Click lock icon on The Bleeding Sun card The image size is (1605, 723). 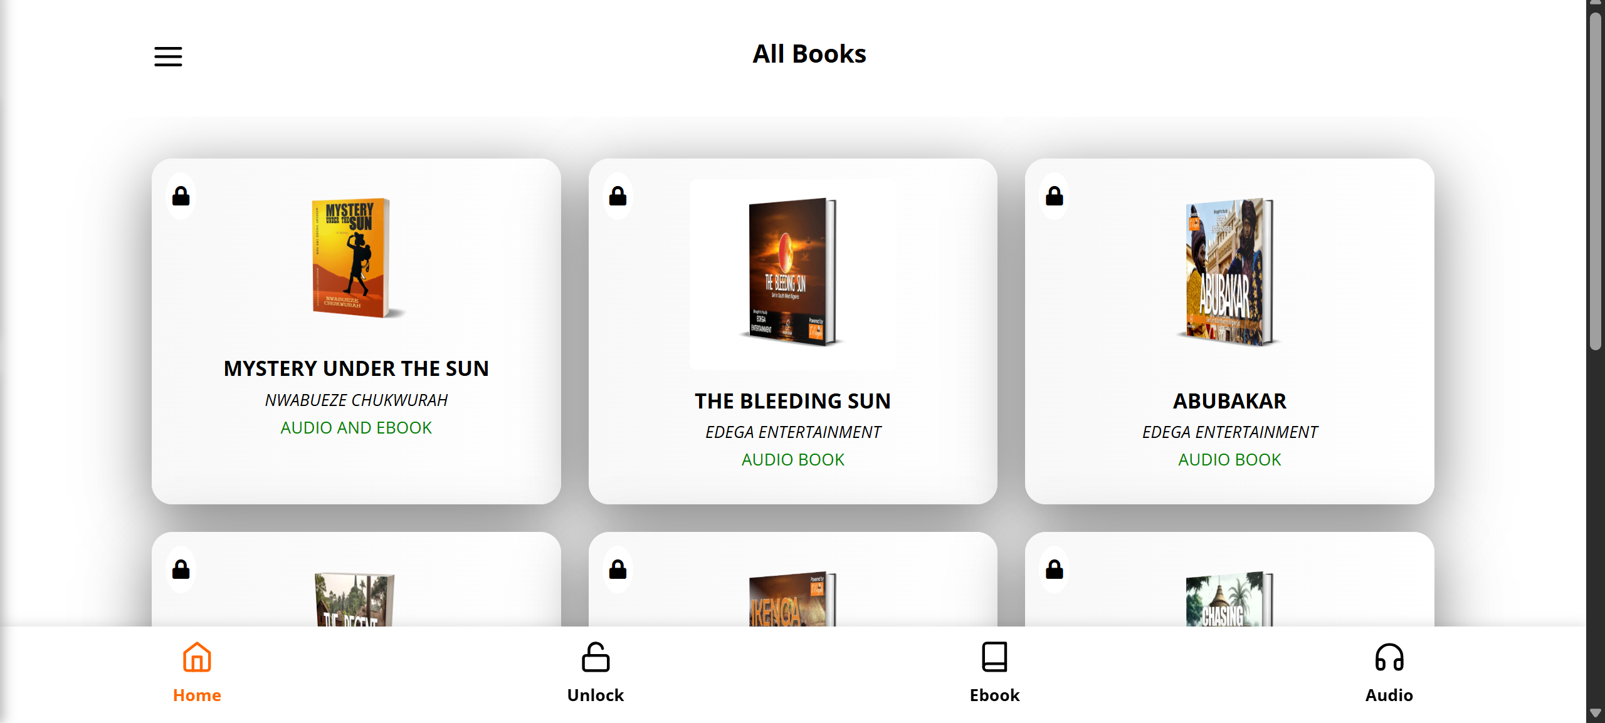[x=618, y=196]
